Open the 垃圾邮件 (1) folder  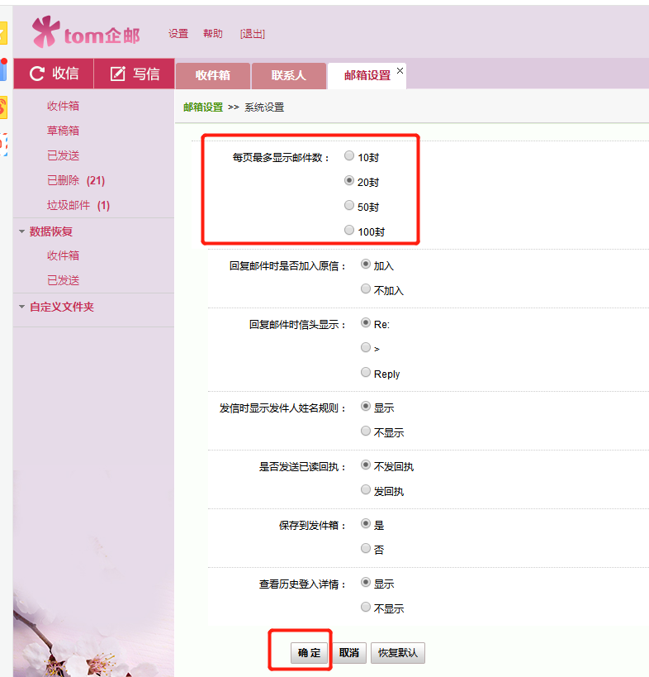[x=78, y=206]
